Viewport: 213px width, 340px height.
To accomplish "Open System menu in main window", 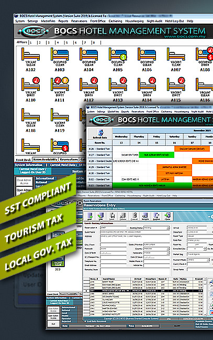I will pyautogui.click(x=20, y=21).
